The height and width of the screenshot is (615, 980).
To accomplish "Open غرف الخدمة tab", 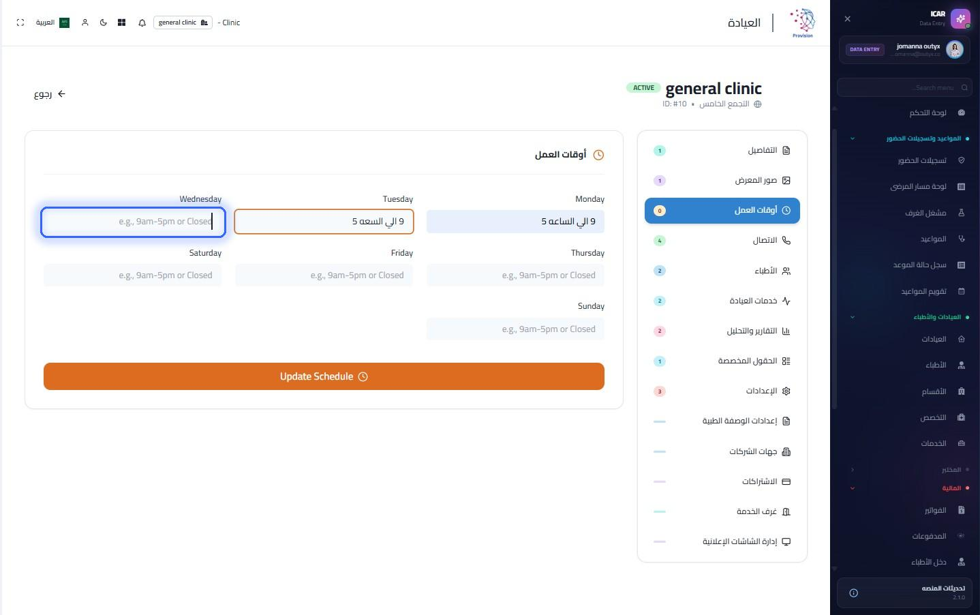I will pos(722,511).
